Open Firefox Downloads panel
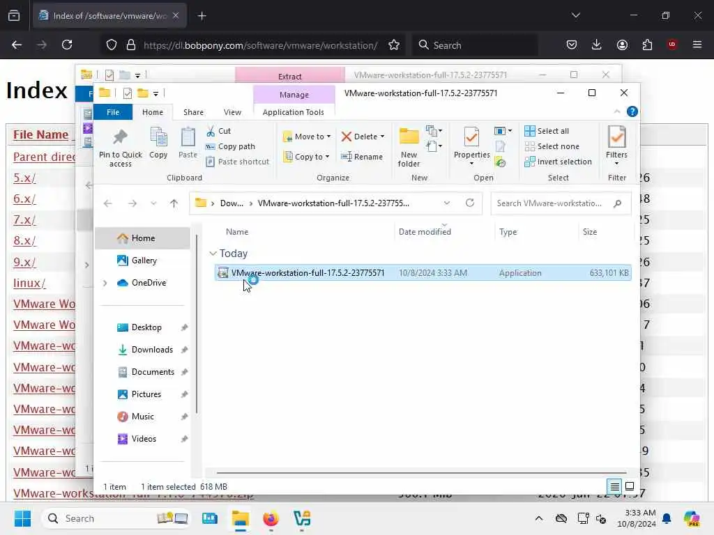Viewport: 714px width, 535px height. point(597,45)
